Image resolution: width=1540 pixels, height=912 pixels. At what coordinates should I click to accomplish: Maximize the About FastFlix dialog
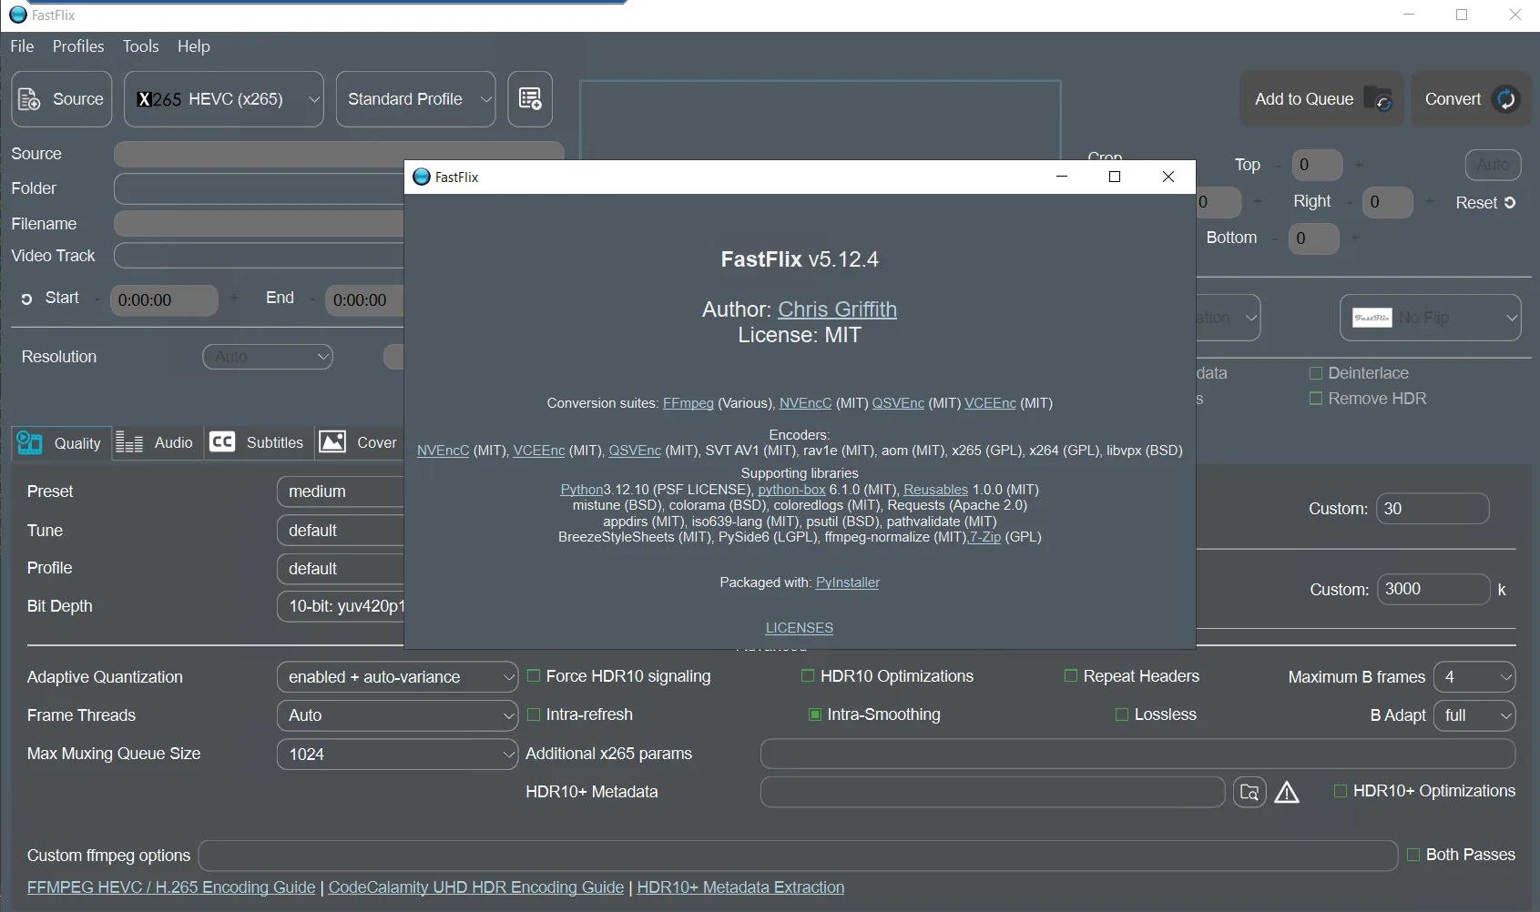click(1115, 177)
